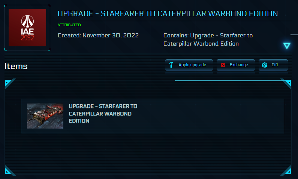
Task: Choose the Gift button text
Action: (x=275, y=65)
